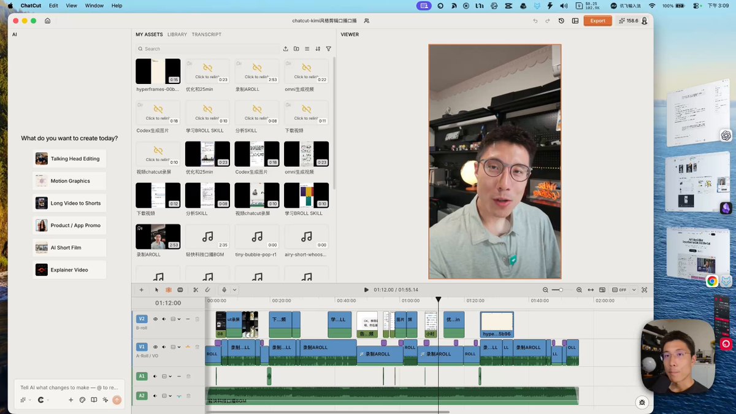The image size is (736, 414).
Task: Switch to the TRANSCRIPT tab
Action: (207, 34)
